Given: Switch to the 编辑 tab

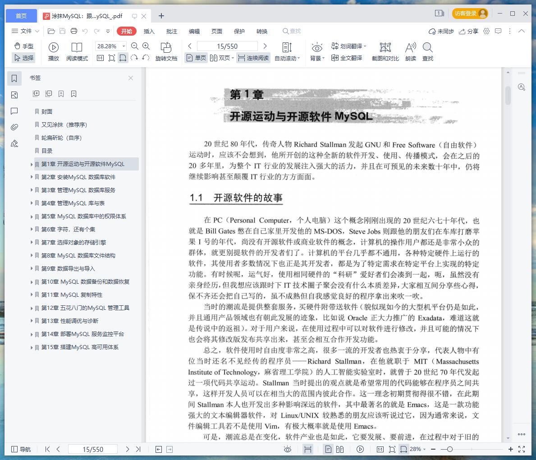Looking at the screenshot, I should [194, 31].
